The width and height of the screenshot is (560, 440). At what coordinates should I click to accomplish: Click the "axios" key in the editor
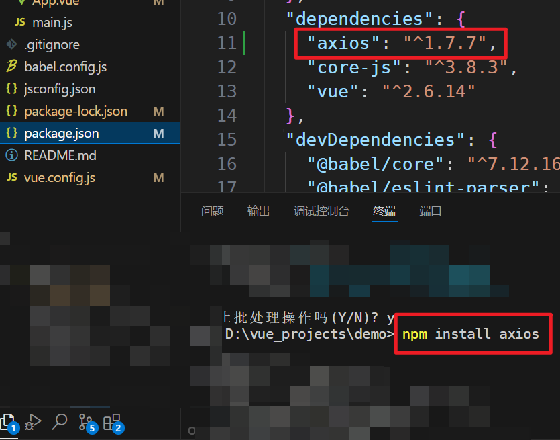[x=343, y=43]
